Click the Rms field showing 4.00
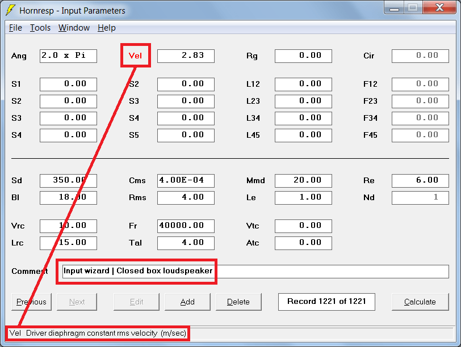461x347 pixels. (186, 198)
